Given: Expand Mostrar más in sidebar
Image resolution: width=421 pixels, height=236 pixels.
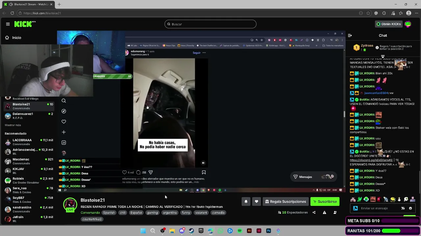Looking at the screenshot, I should [13, 125].
